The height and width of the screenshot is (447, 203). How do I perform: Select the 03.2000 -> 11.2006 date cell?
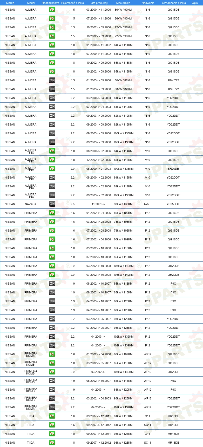pos(99,10)
